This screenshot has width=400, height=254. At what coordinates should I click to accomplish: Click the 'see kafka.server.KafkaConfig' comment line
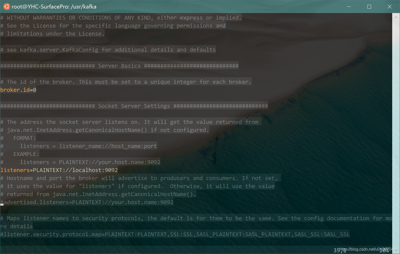108,50
